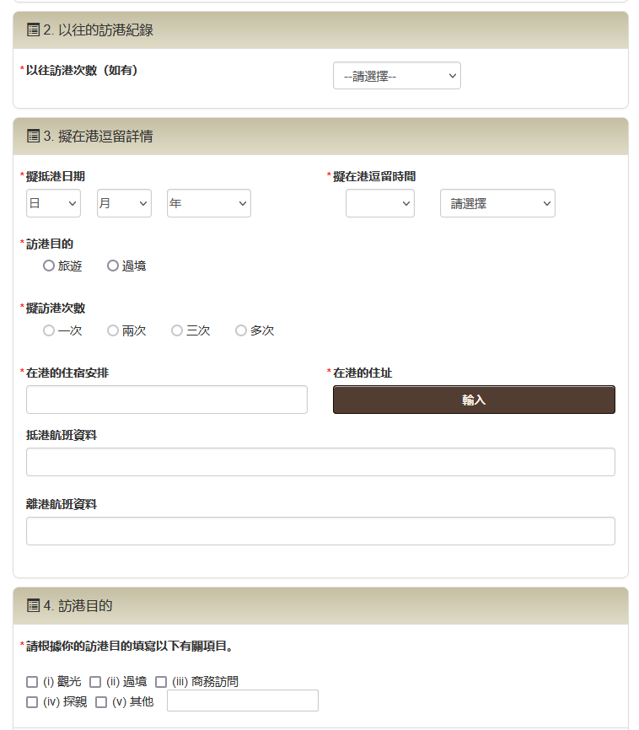
Task: Focus the 離港航班資料 text field
Action: click(320, 531)
